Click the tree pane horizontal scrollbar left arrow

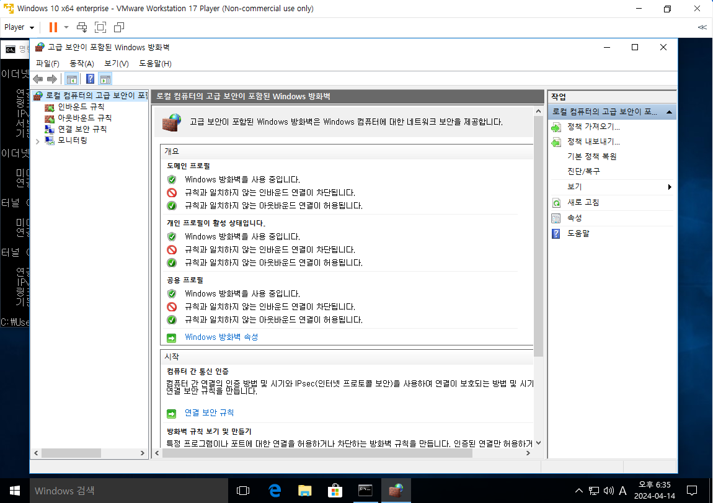click(37, 453)
